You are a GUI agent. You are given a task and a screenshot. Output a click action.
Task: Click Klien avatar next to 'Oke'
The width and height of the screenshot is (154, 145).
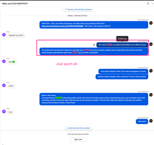pos(4,111)
